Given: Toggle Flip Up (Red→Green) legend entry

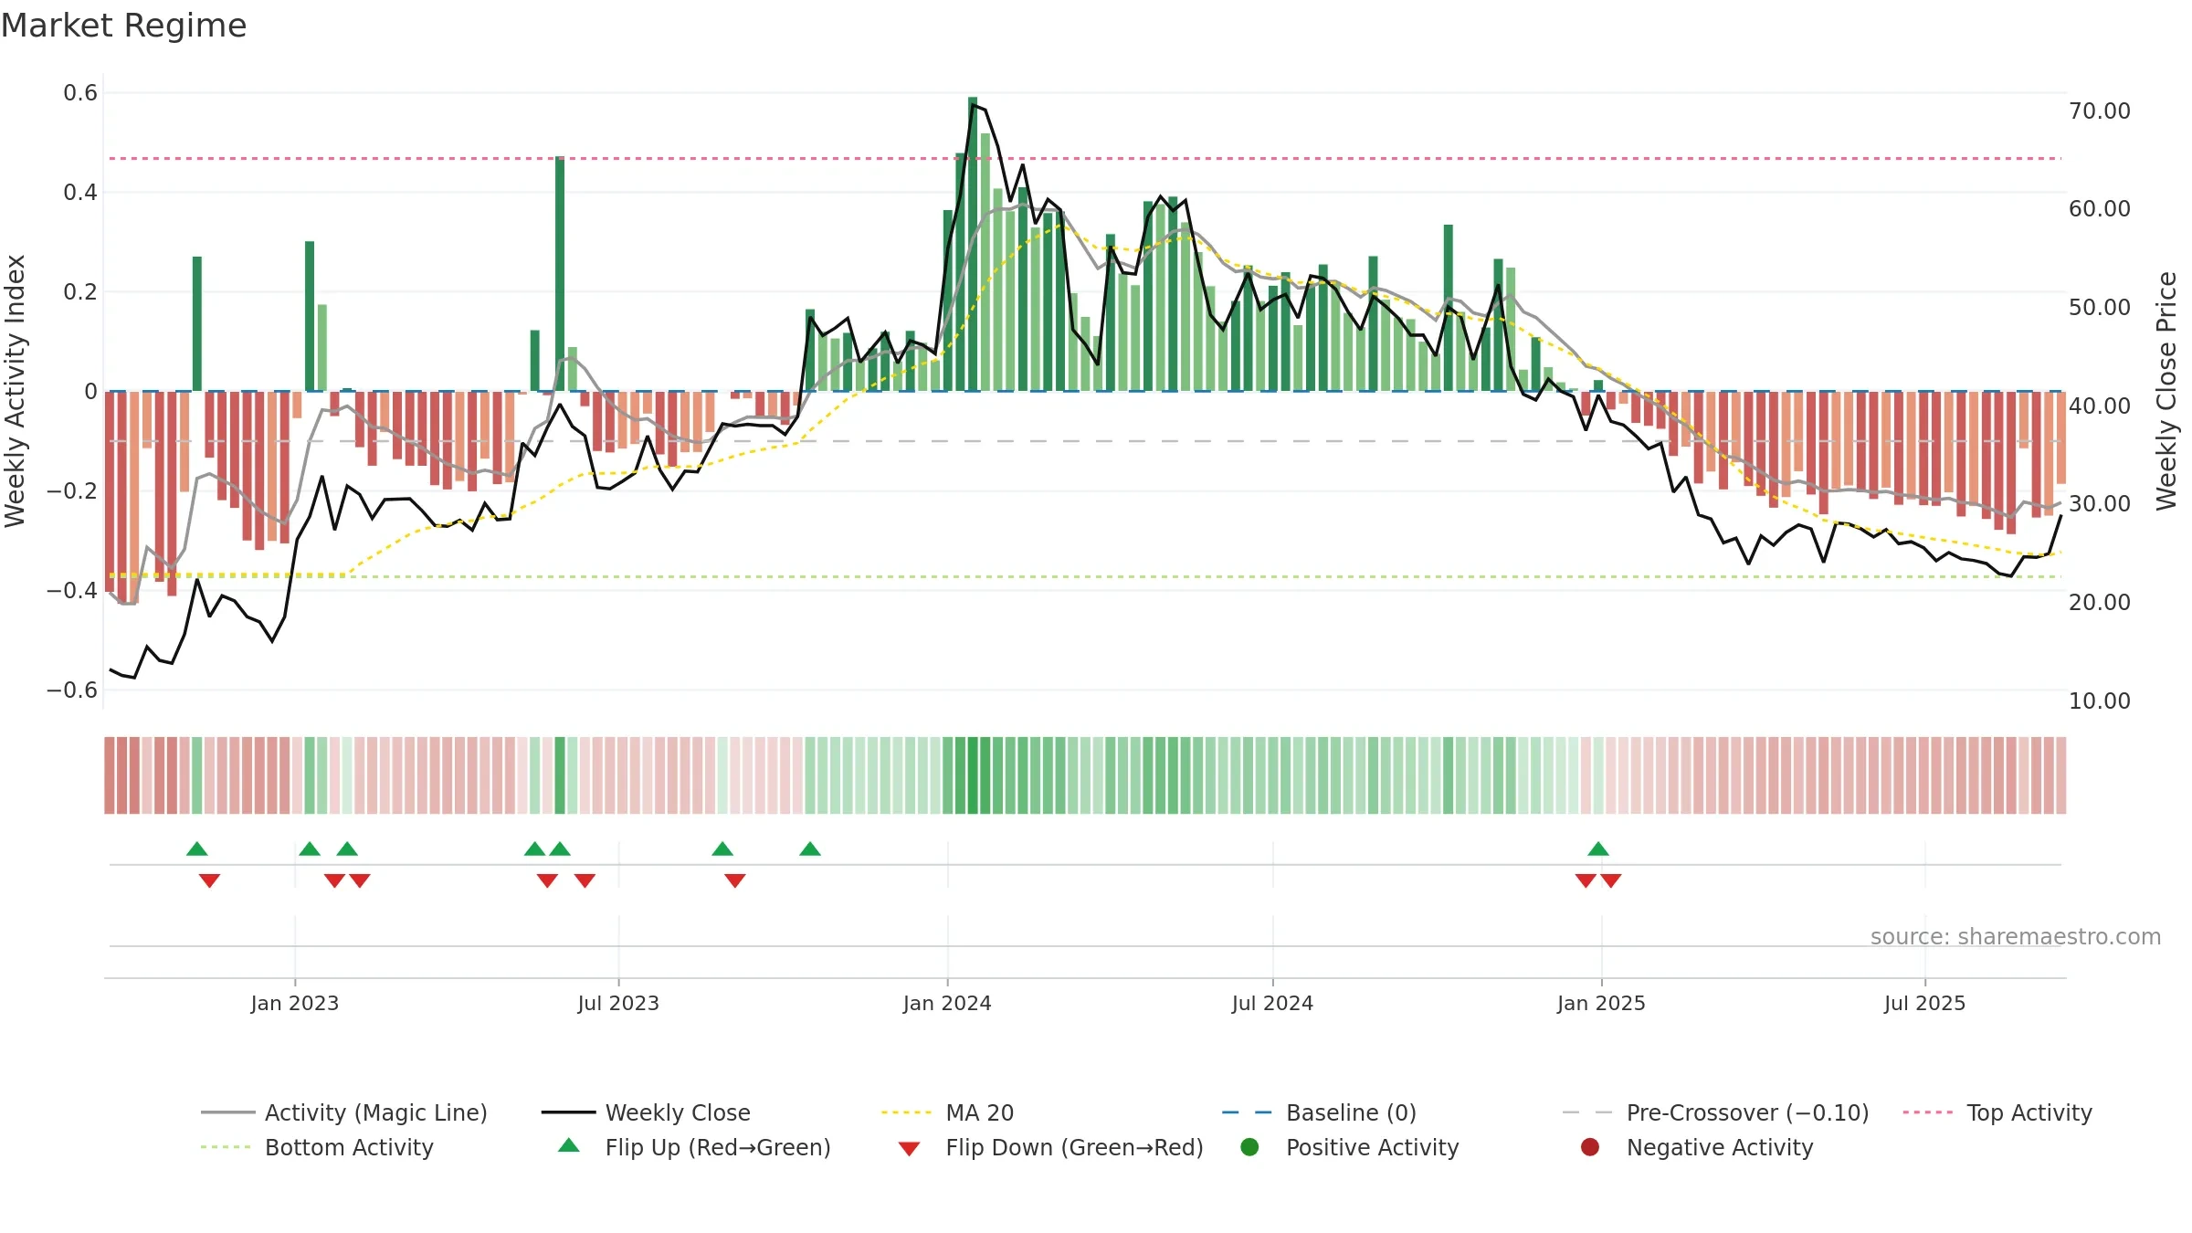Looking at the screenshot, I should click(694, 1147).
